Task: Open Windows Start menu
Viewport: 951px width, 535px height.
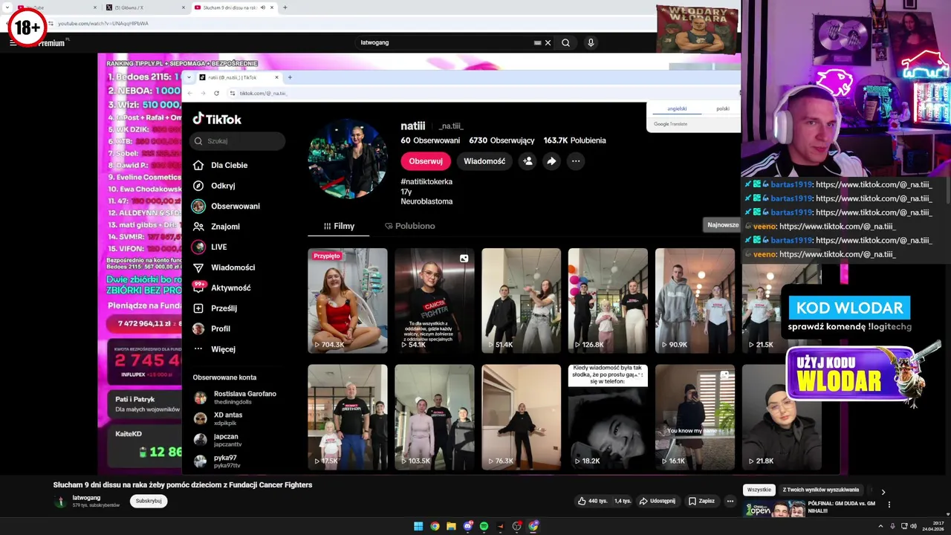Action: click(418, 526)
